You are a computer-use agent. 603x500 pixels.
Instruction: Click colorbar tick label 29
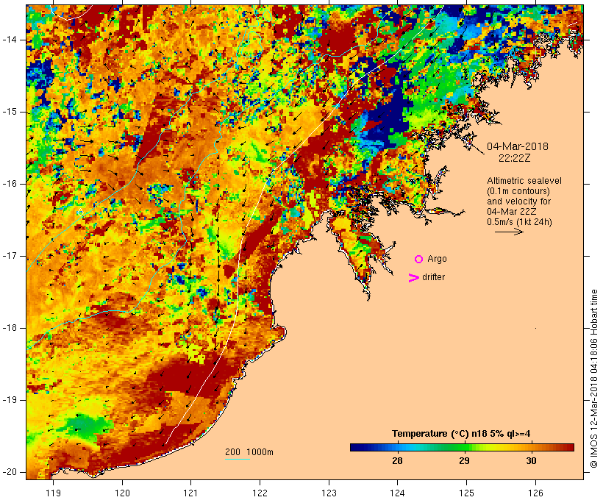(x=464, y=460)
